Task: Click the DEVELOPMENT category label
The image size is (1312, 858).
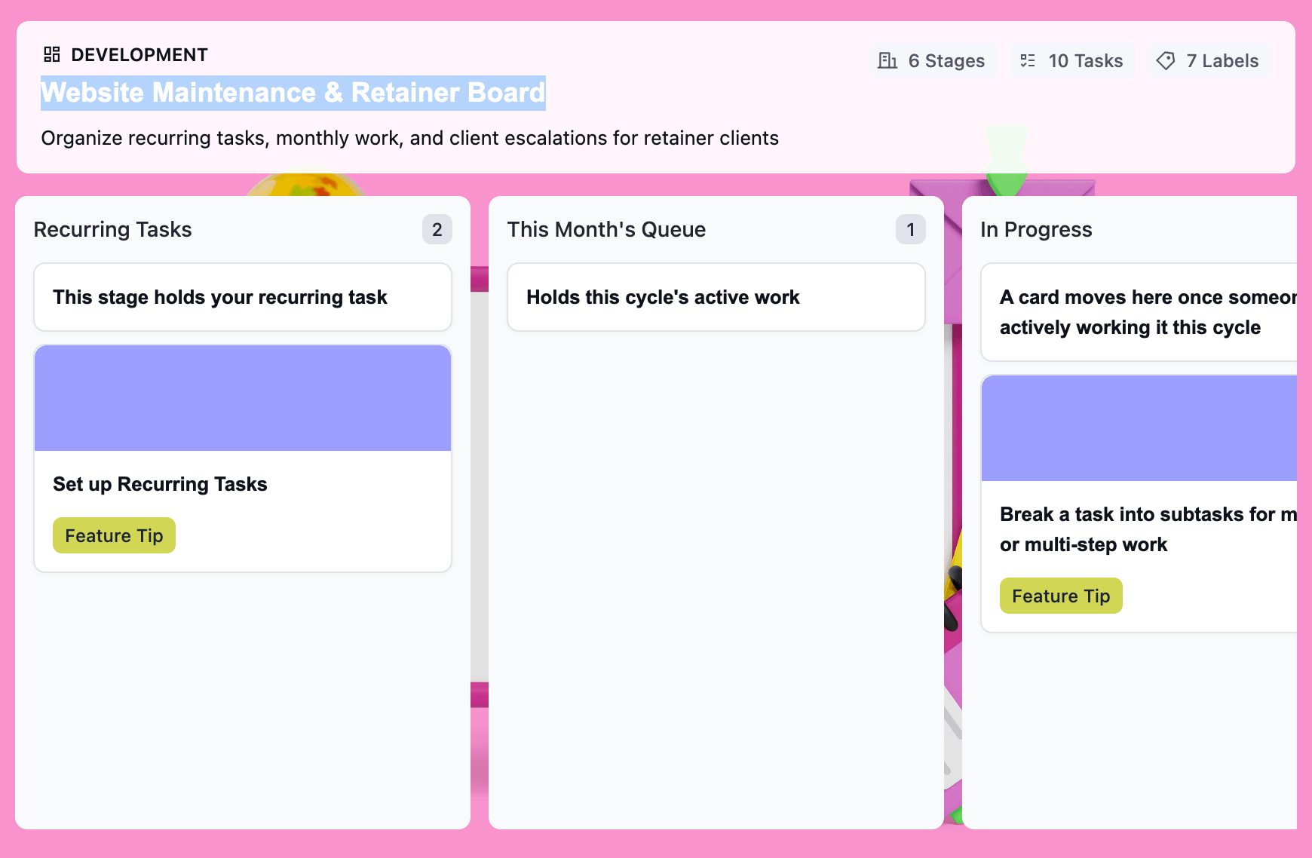Action: 139,54
